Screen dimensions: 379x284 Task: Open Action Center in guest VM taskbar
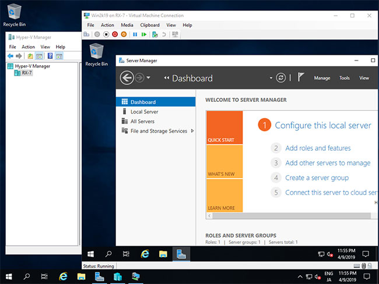(366, 254)
